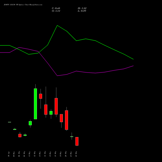Click the high price value H: 1.52

point(82,8)
